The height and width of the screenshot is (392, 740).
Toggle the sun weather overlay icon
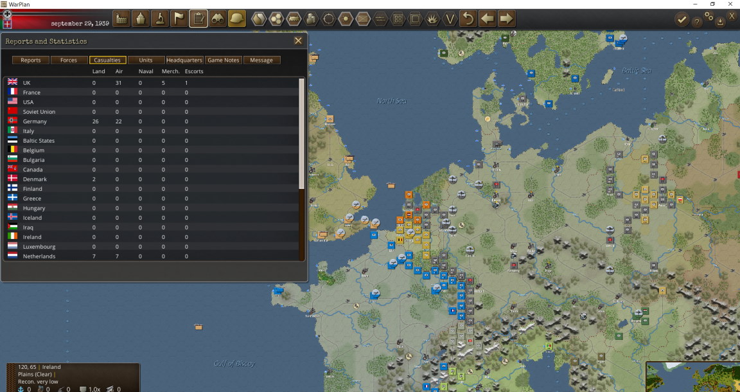[346, 19]
